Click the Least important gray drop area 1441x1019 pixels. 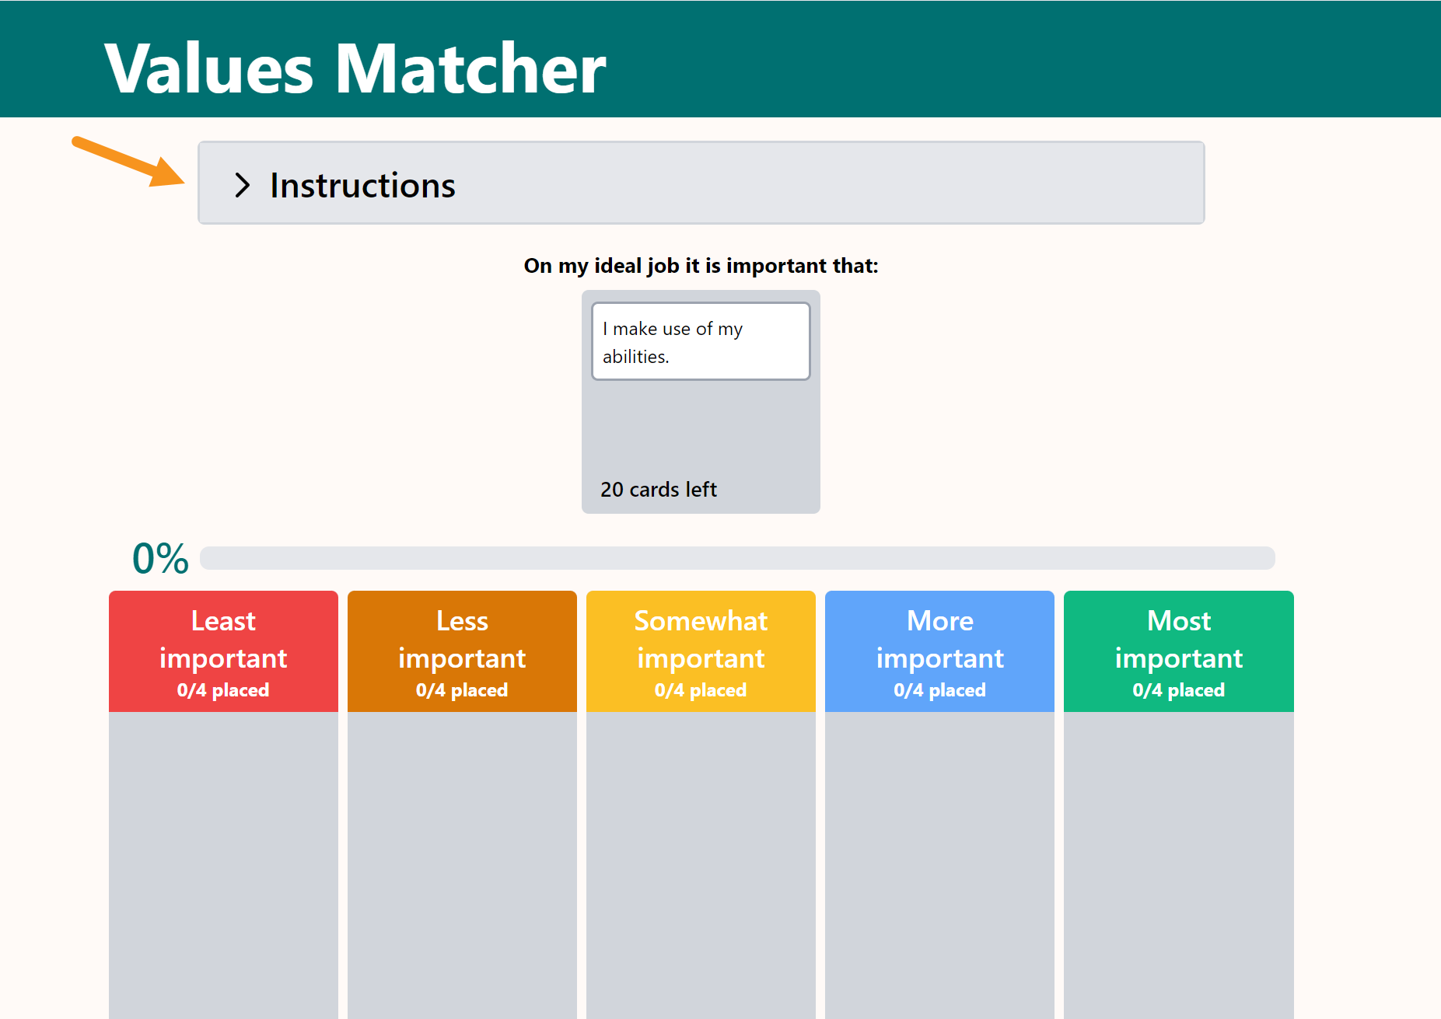click(223, 865)
